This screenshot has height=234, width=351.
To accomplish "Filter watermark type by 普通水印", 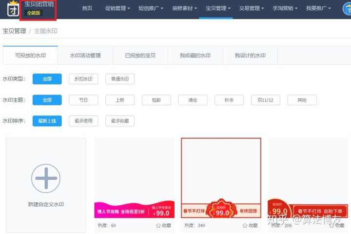I will [120, 79].
